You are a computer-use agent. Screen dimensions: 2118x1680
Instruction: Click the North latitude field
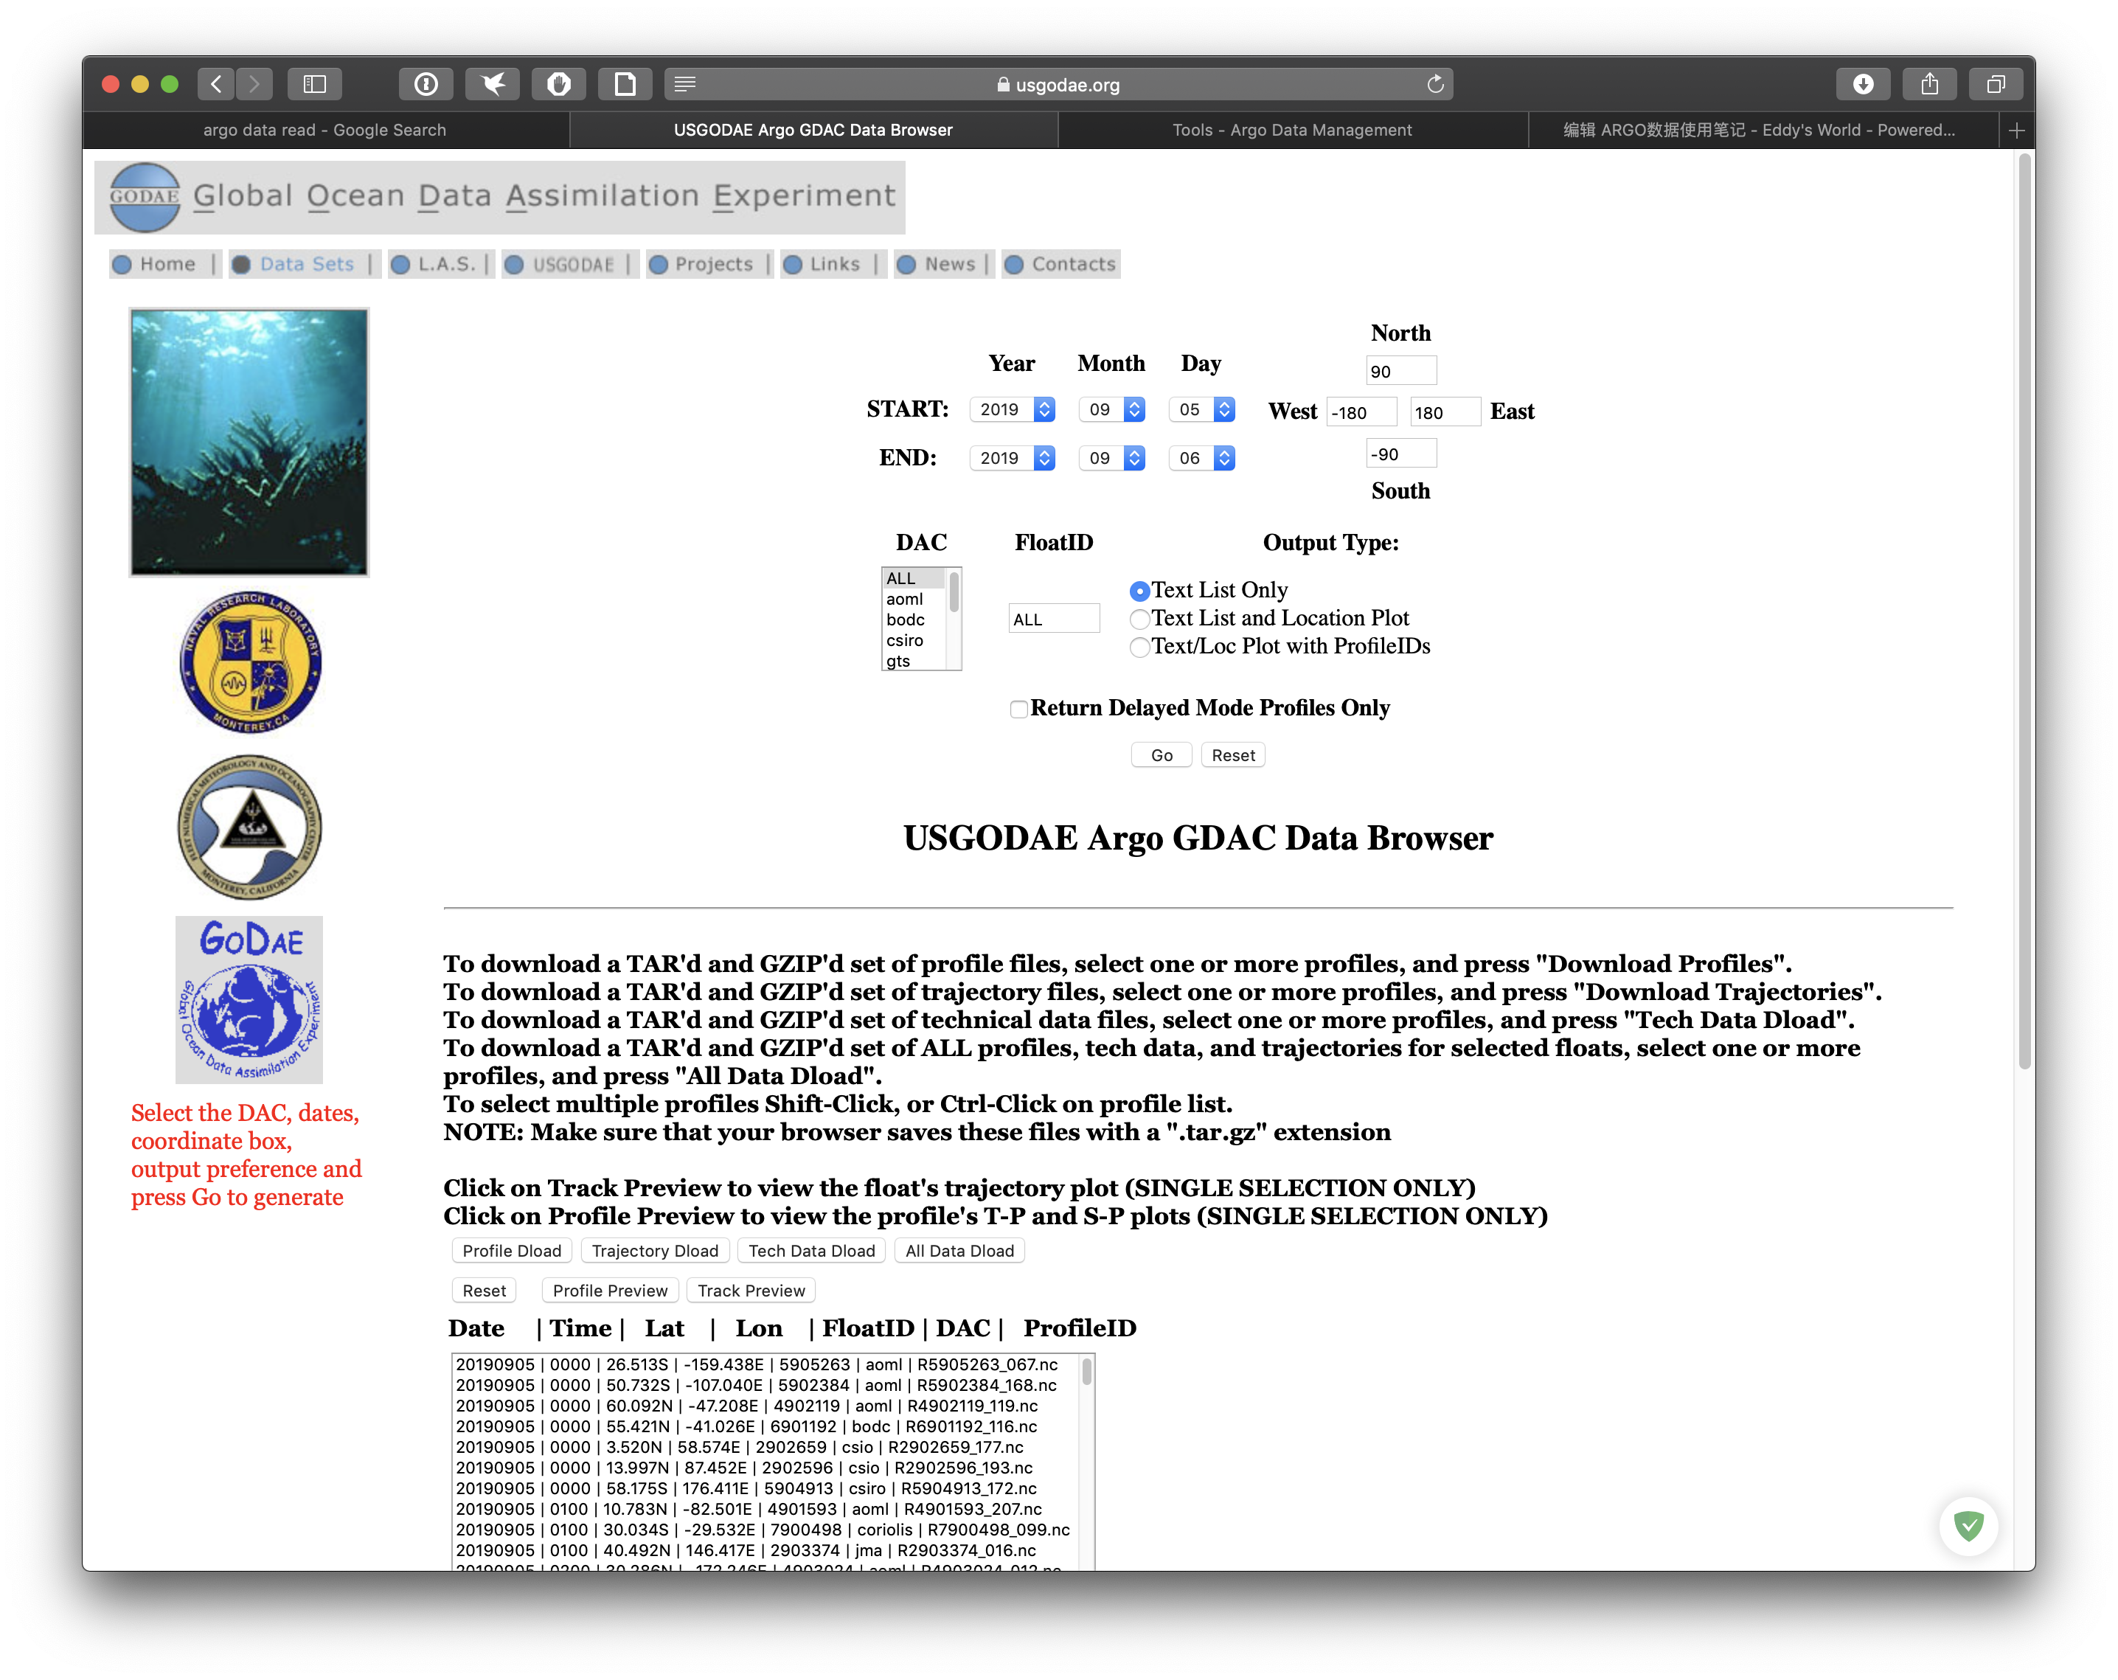(1402, 372)
